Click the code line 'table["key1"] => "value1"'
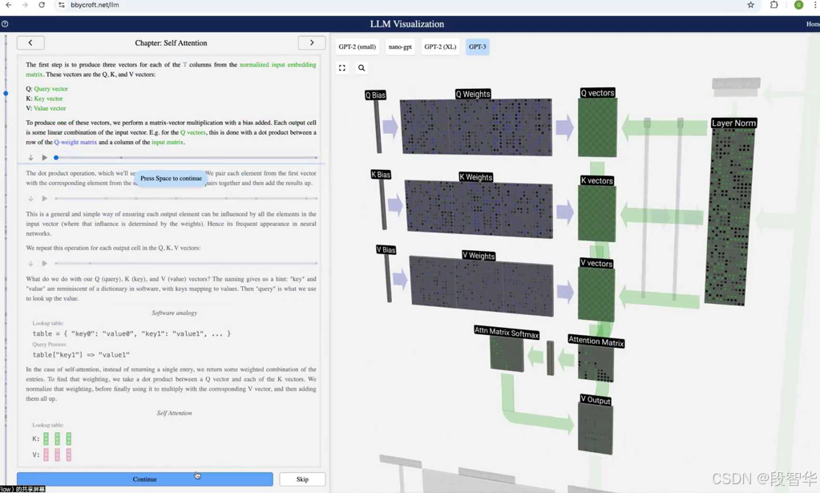This screenshot has height=493, width=820. pos(81,355)
